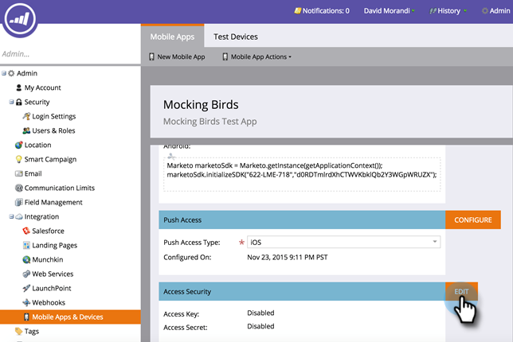The height and width of the screenshot is (342, 513).
Task: Click the Smart Campaign lightbulb icon
Action: (18, 159)
